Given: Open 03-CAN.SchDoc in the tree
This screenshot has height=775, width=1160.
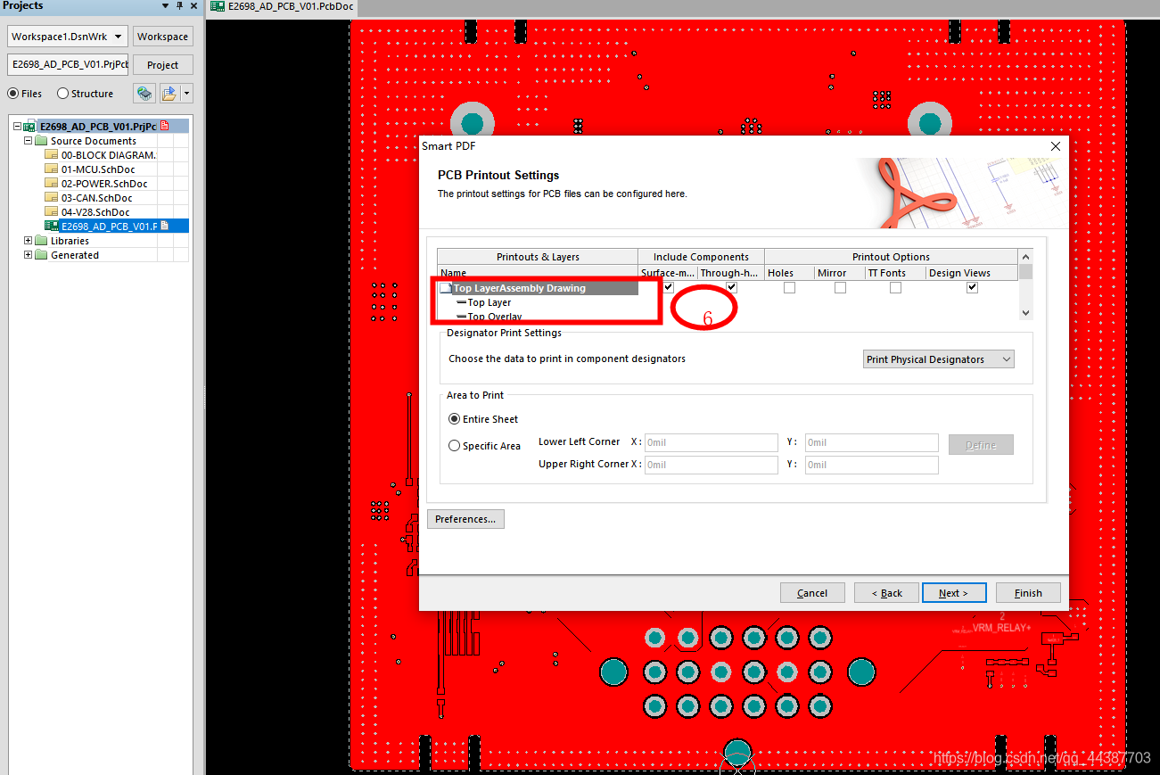Looking at the screenshot, I should [x=96, y=198].
